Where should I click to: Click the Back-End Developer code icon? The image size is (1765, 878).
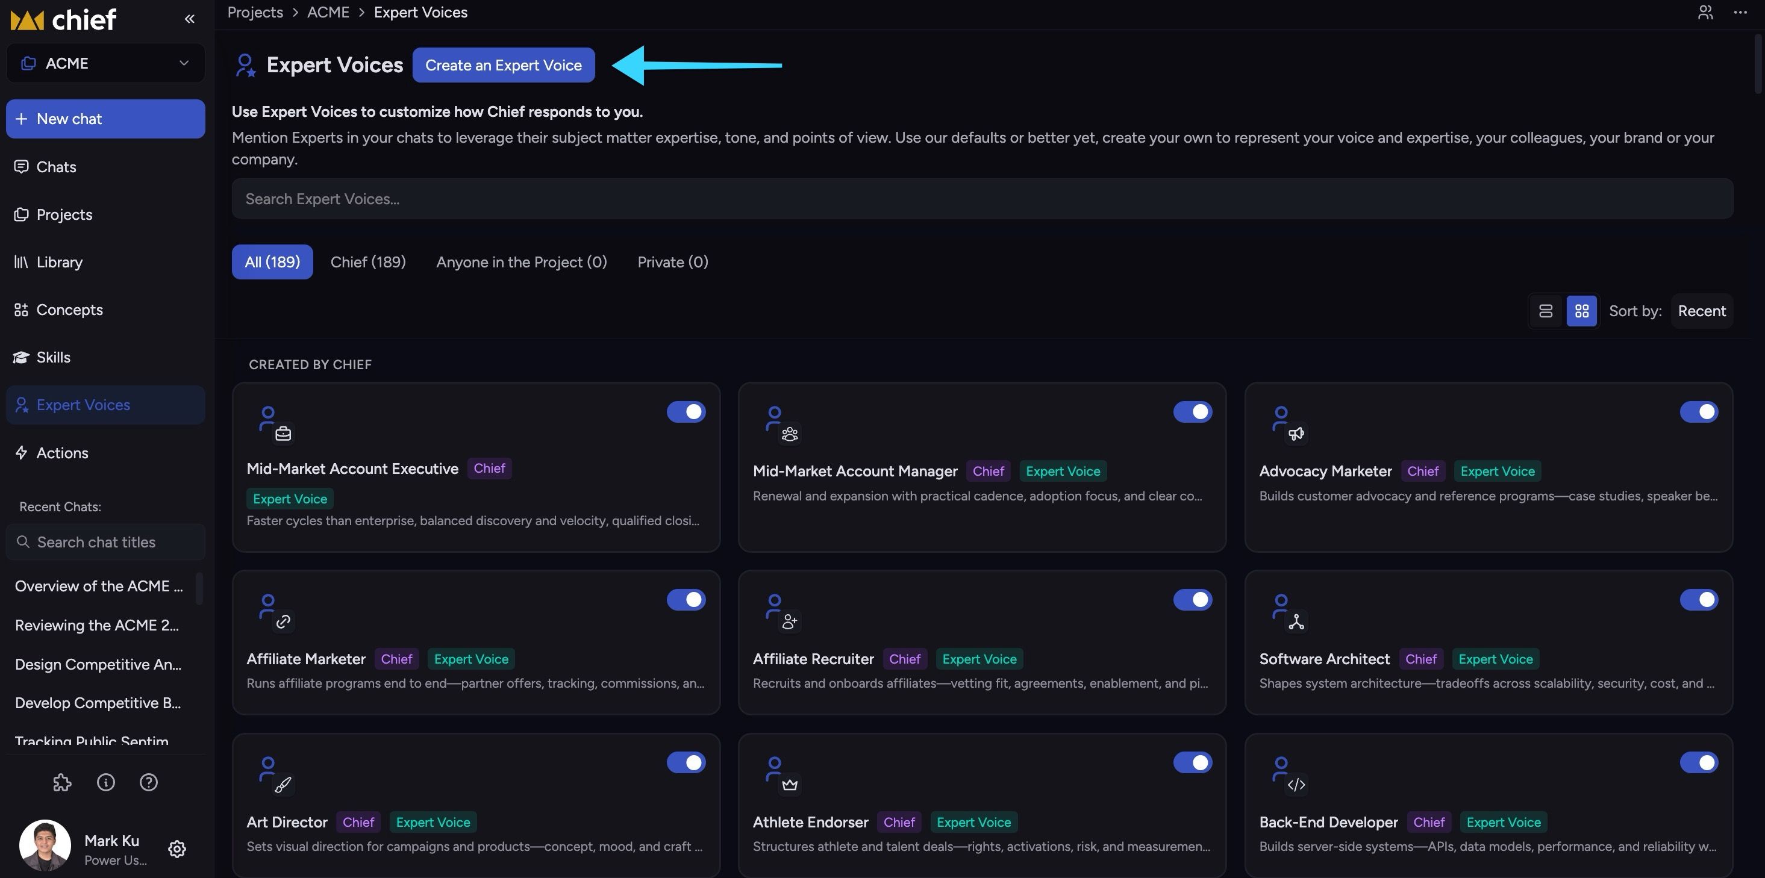(x=1296, y=784)
